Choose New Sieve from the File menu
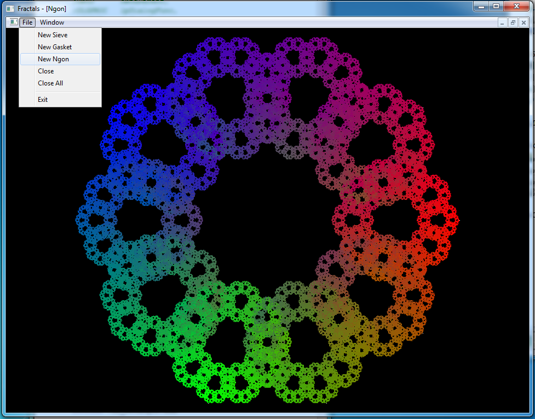 tap(53, 35)
